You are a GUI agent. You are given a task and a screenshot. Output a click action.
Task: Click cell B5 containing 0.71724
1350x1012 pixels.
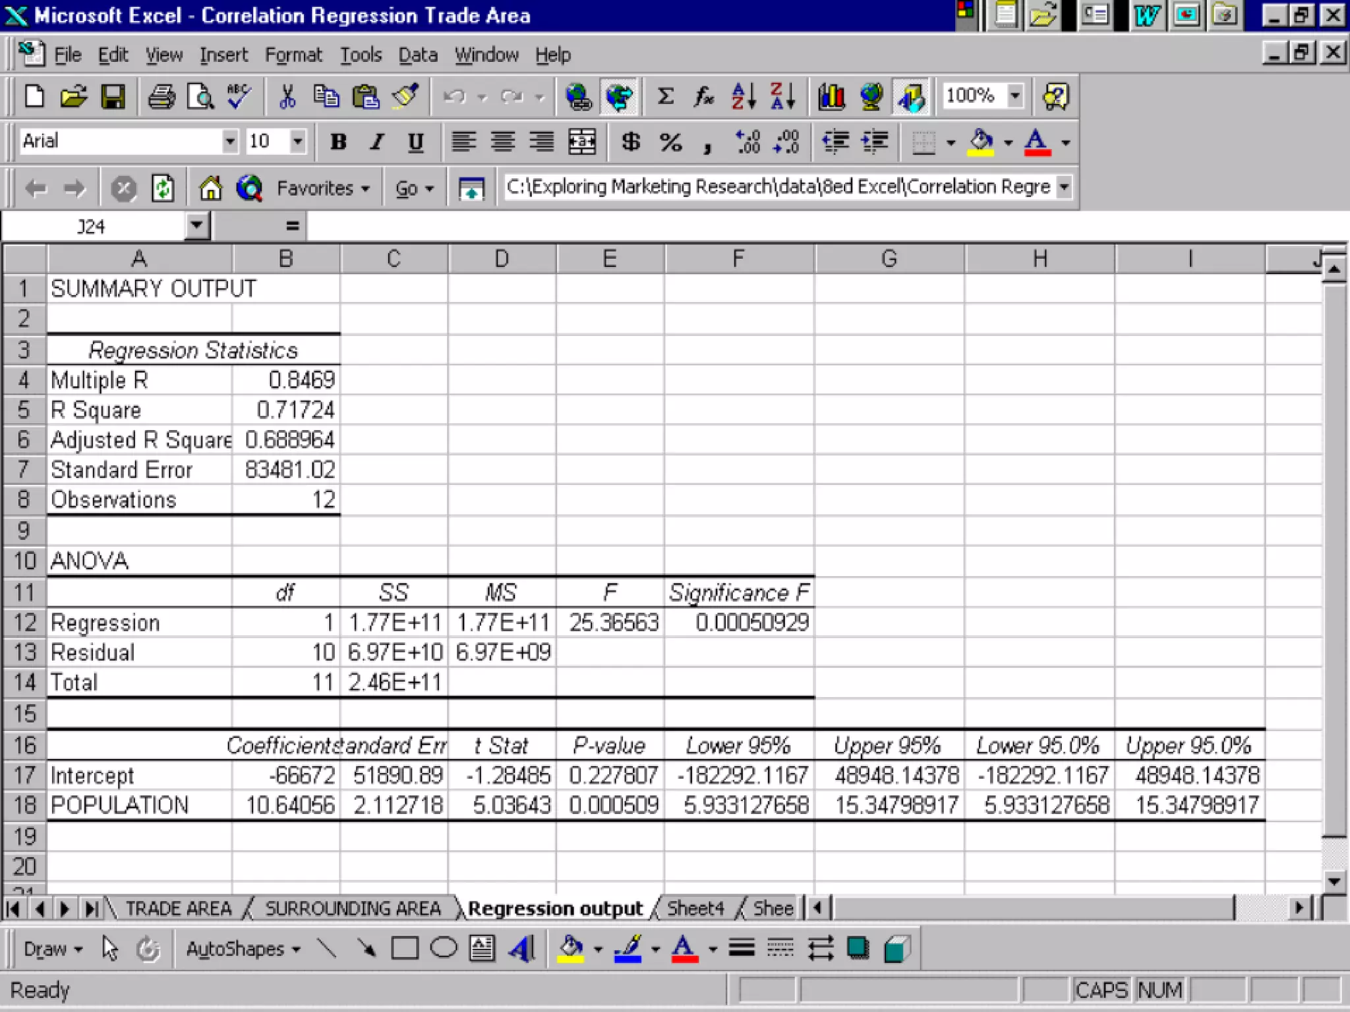point(286,410)
